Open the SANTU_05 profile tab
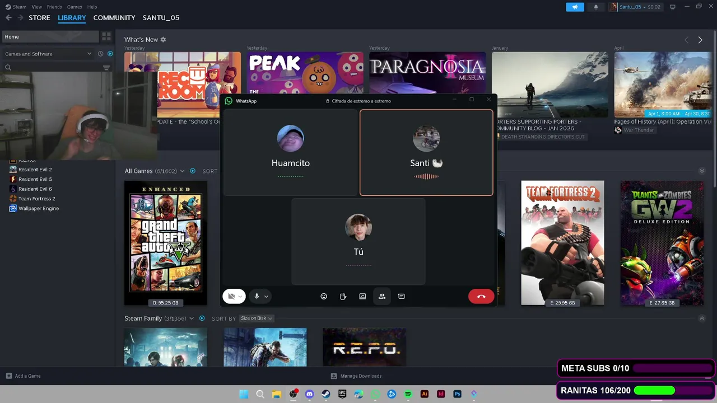This screenshot has height=403, width=717. pos(161,18)
